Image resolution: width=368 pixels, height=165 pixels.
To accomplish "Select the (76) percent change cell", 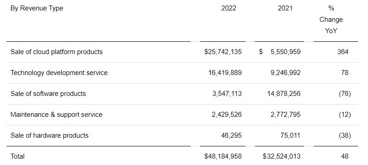I will [345, 94].
